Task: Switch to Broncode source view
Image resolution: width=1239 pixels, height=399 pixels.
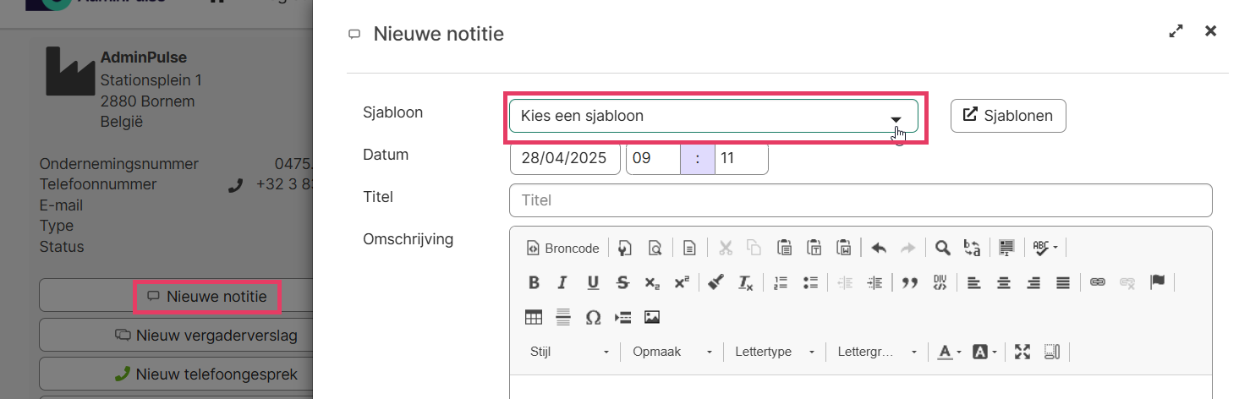Action: [x=562, y=248]
